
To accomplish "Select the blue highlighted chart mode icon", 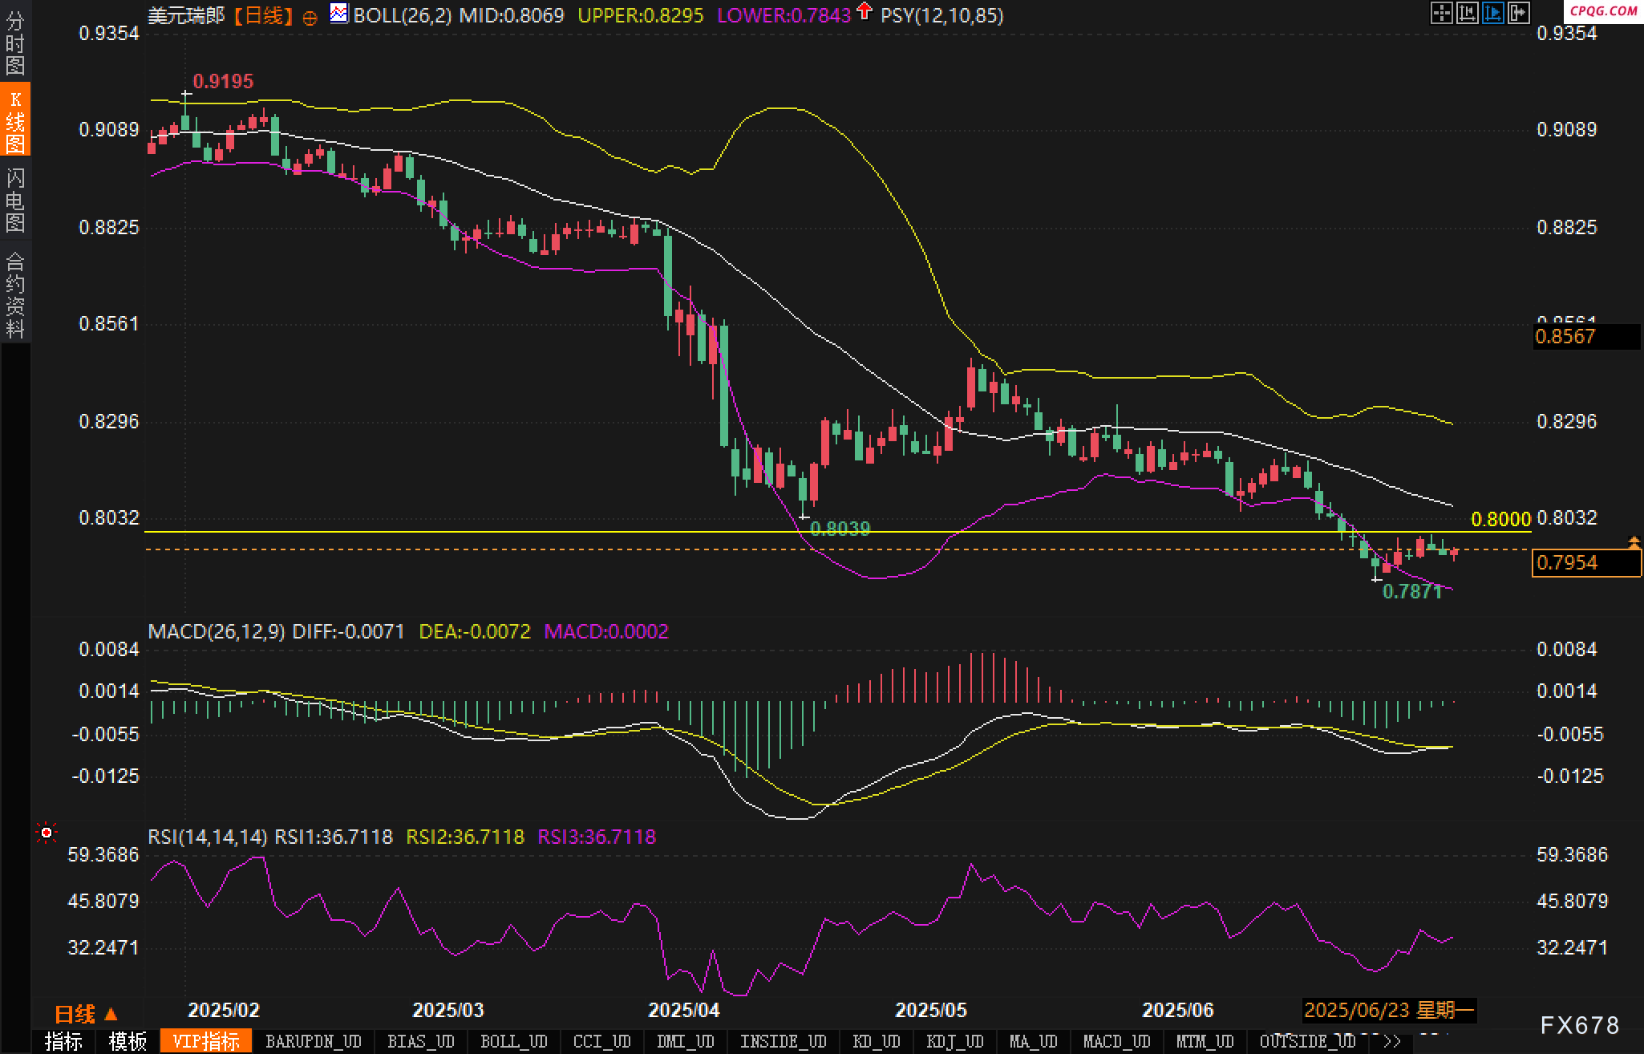I will [1492, 13].
